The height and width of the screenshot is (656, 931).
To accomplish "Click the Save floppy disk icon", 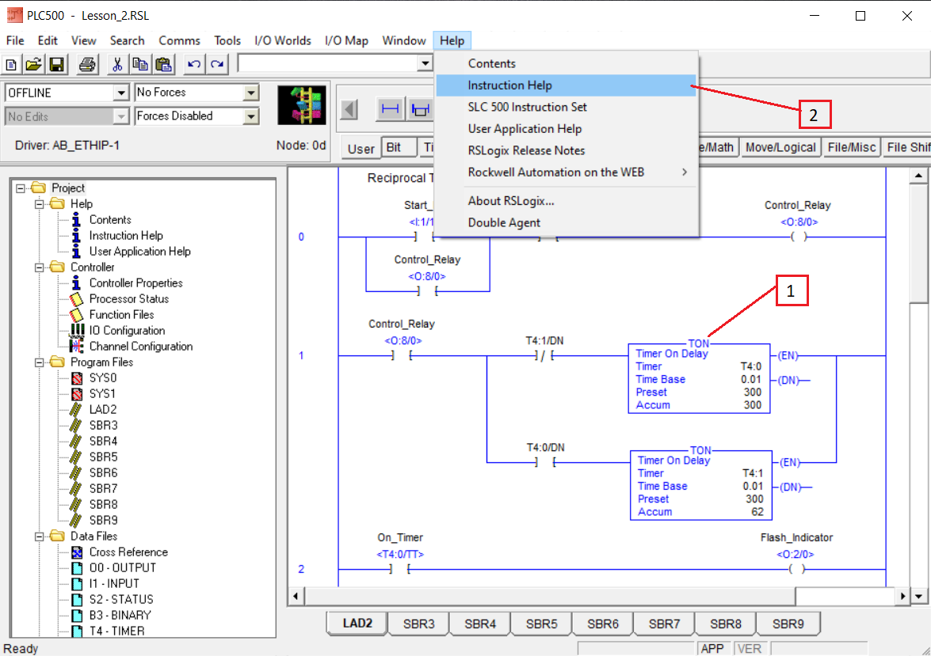I will pos(56,64).
